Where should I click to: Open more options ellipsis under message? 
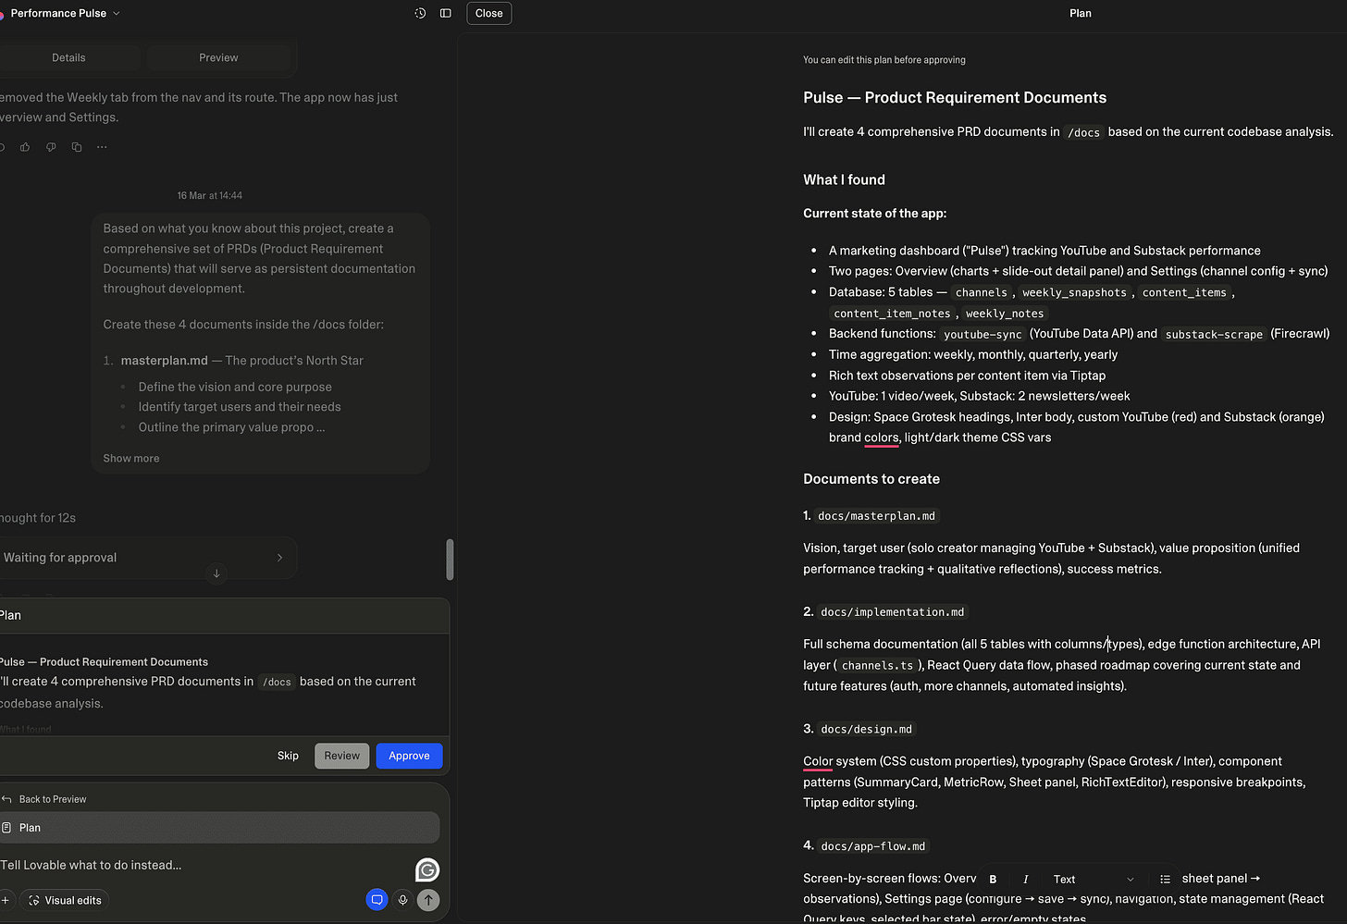[102, 147]
